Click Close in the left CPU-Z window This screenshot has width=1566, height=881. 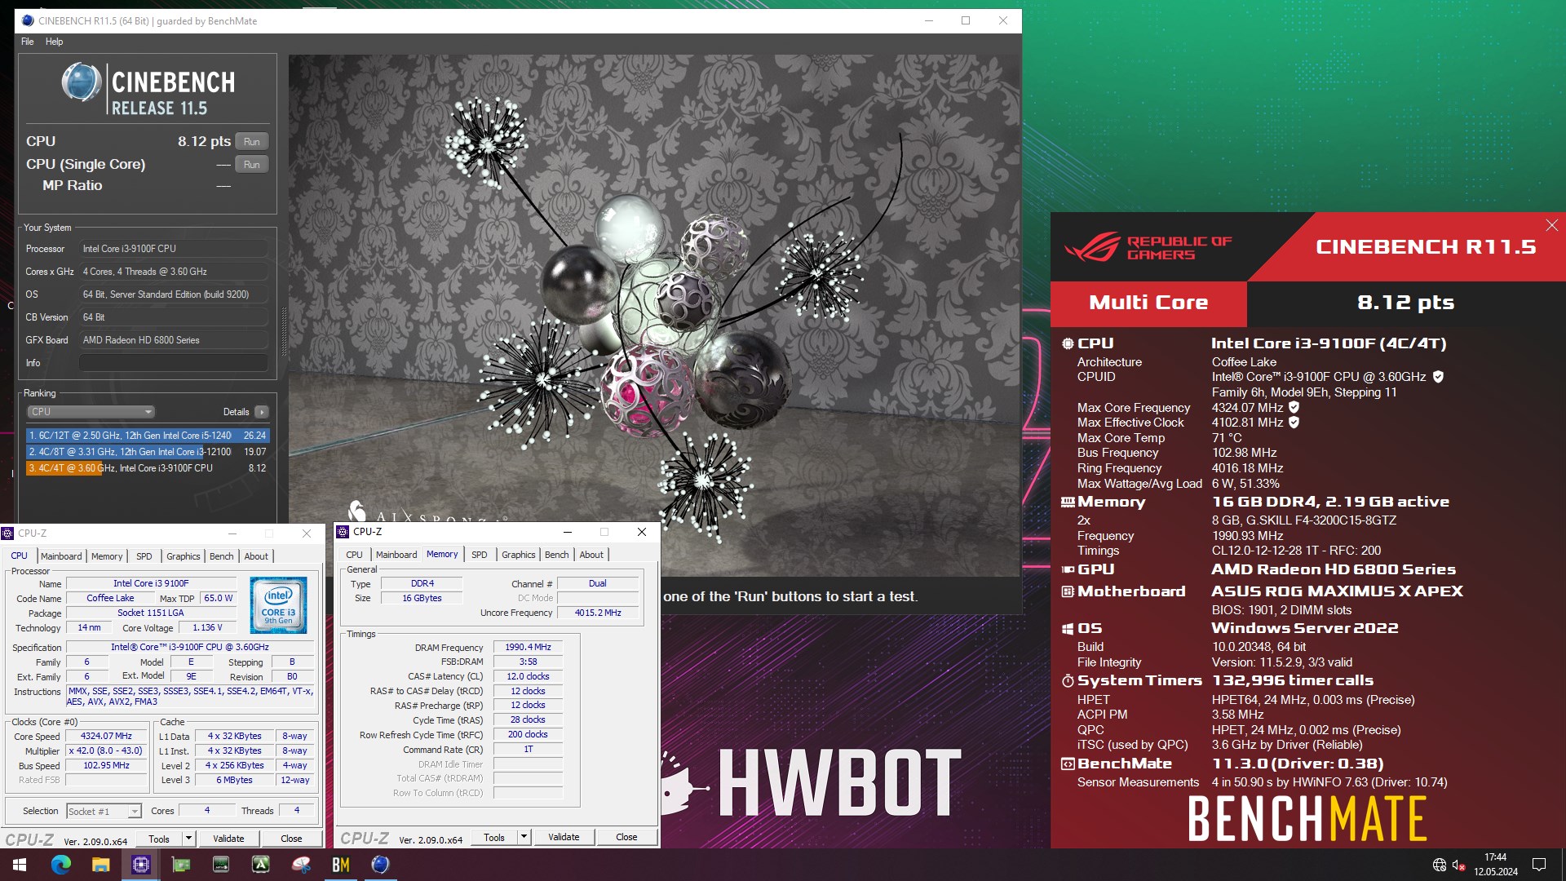291,838
